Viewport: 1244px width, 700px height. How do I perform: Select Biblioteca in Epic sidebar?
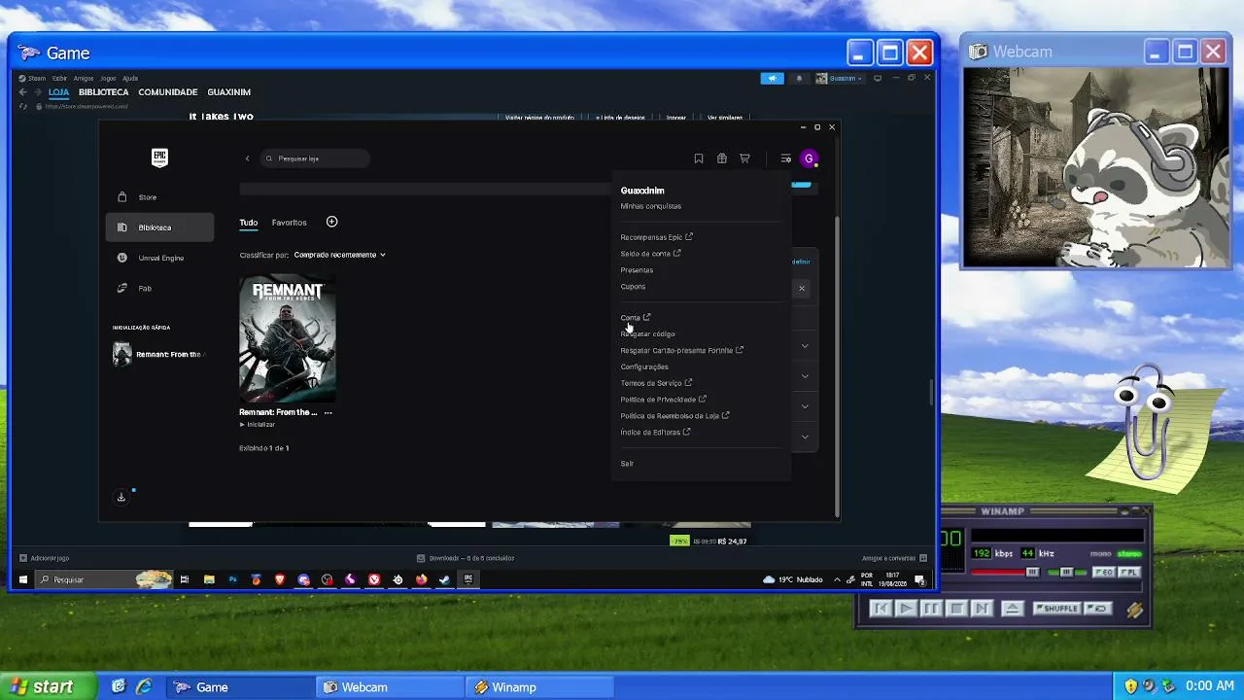tap(159, 227)
